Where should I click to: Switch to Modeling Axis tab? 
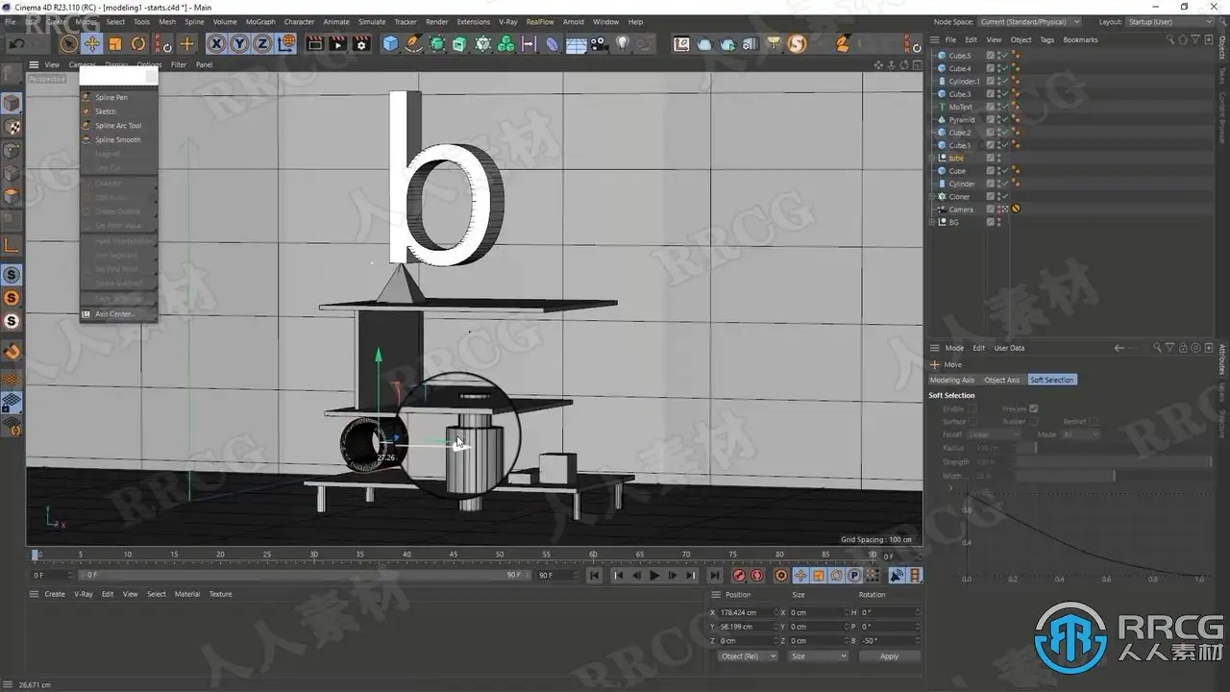pyautogui.click(x=952, y=380)
